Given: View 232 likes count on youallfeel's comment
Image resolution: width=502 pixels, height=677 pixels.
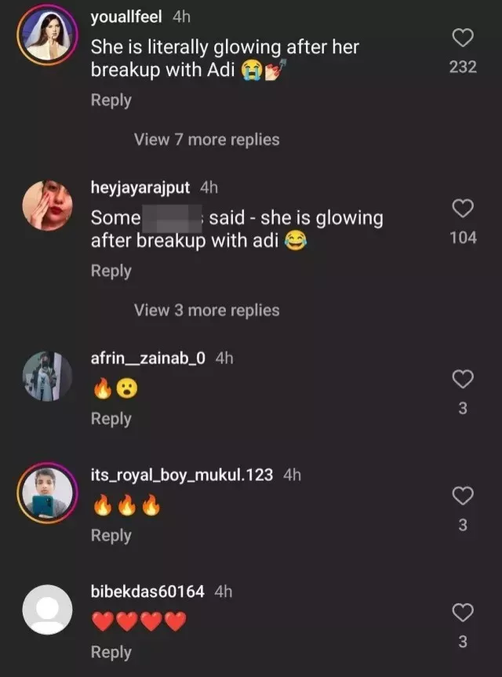Looking at the screenshot, I should pos(463,67).
